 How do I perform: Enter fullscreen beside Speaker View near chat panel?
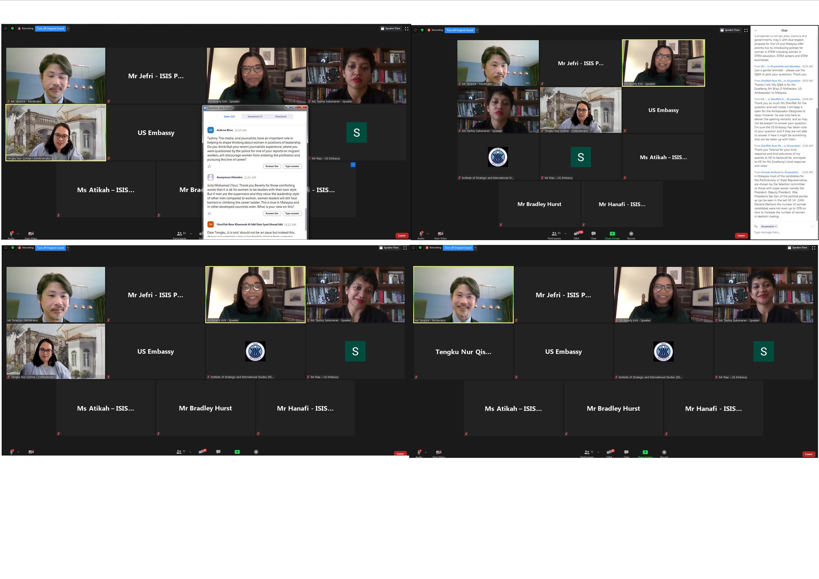tap(746, 30)
